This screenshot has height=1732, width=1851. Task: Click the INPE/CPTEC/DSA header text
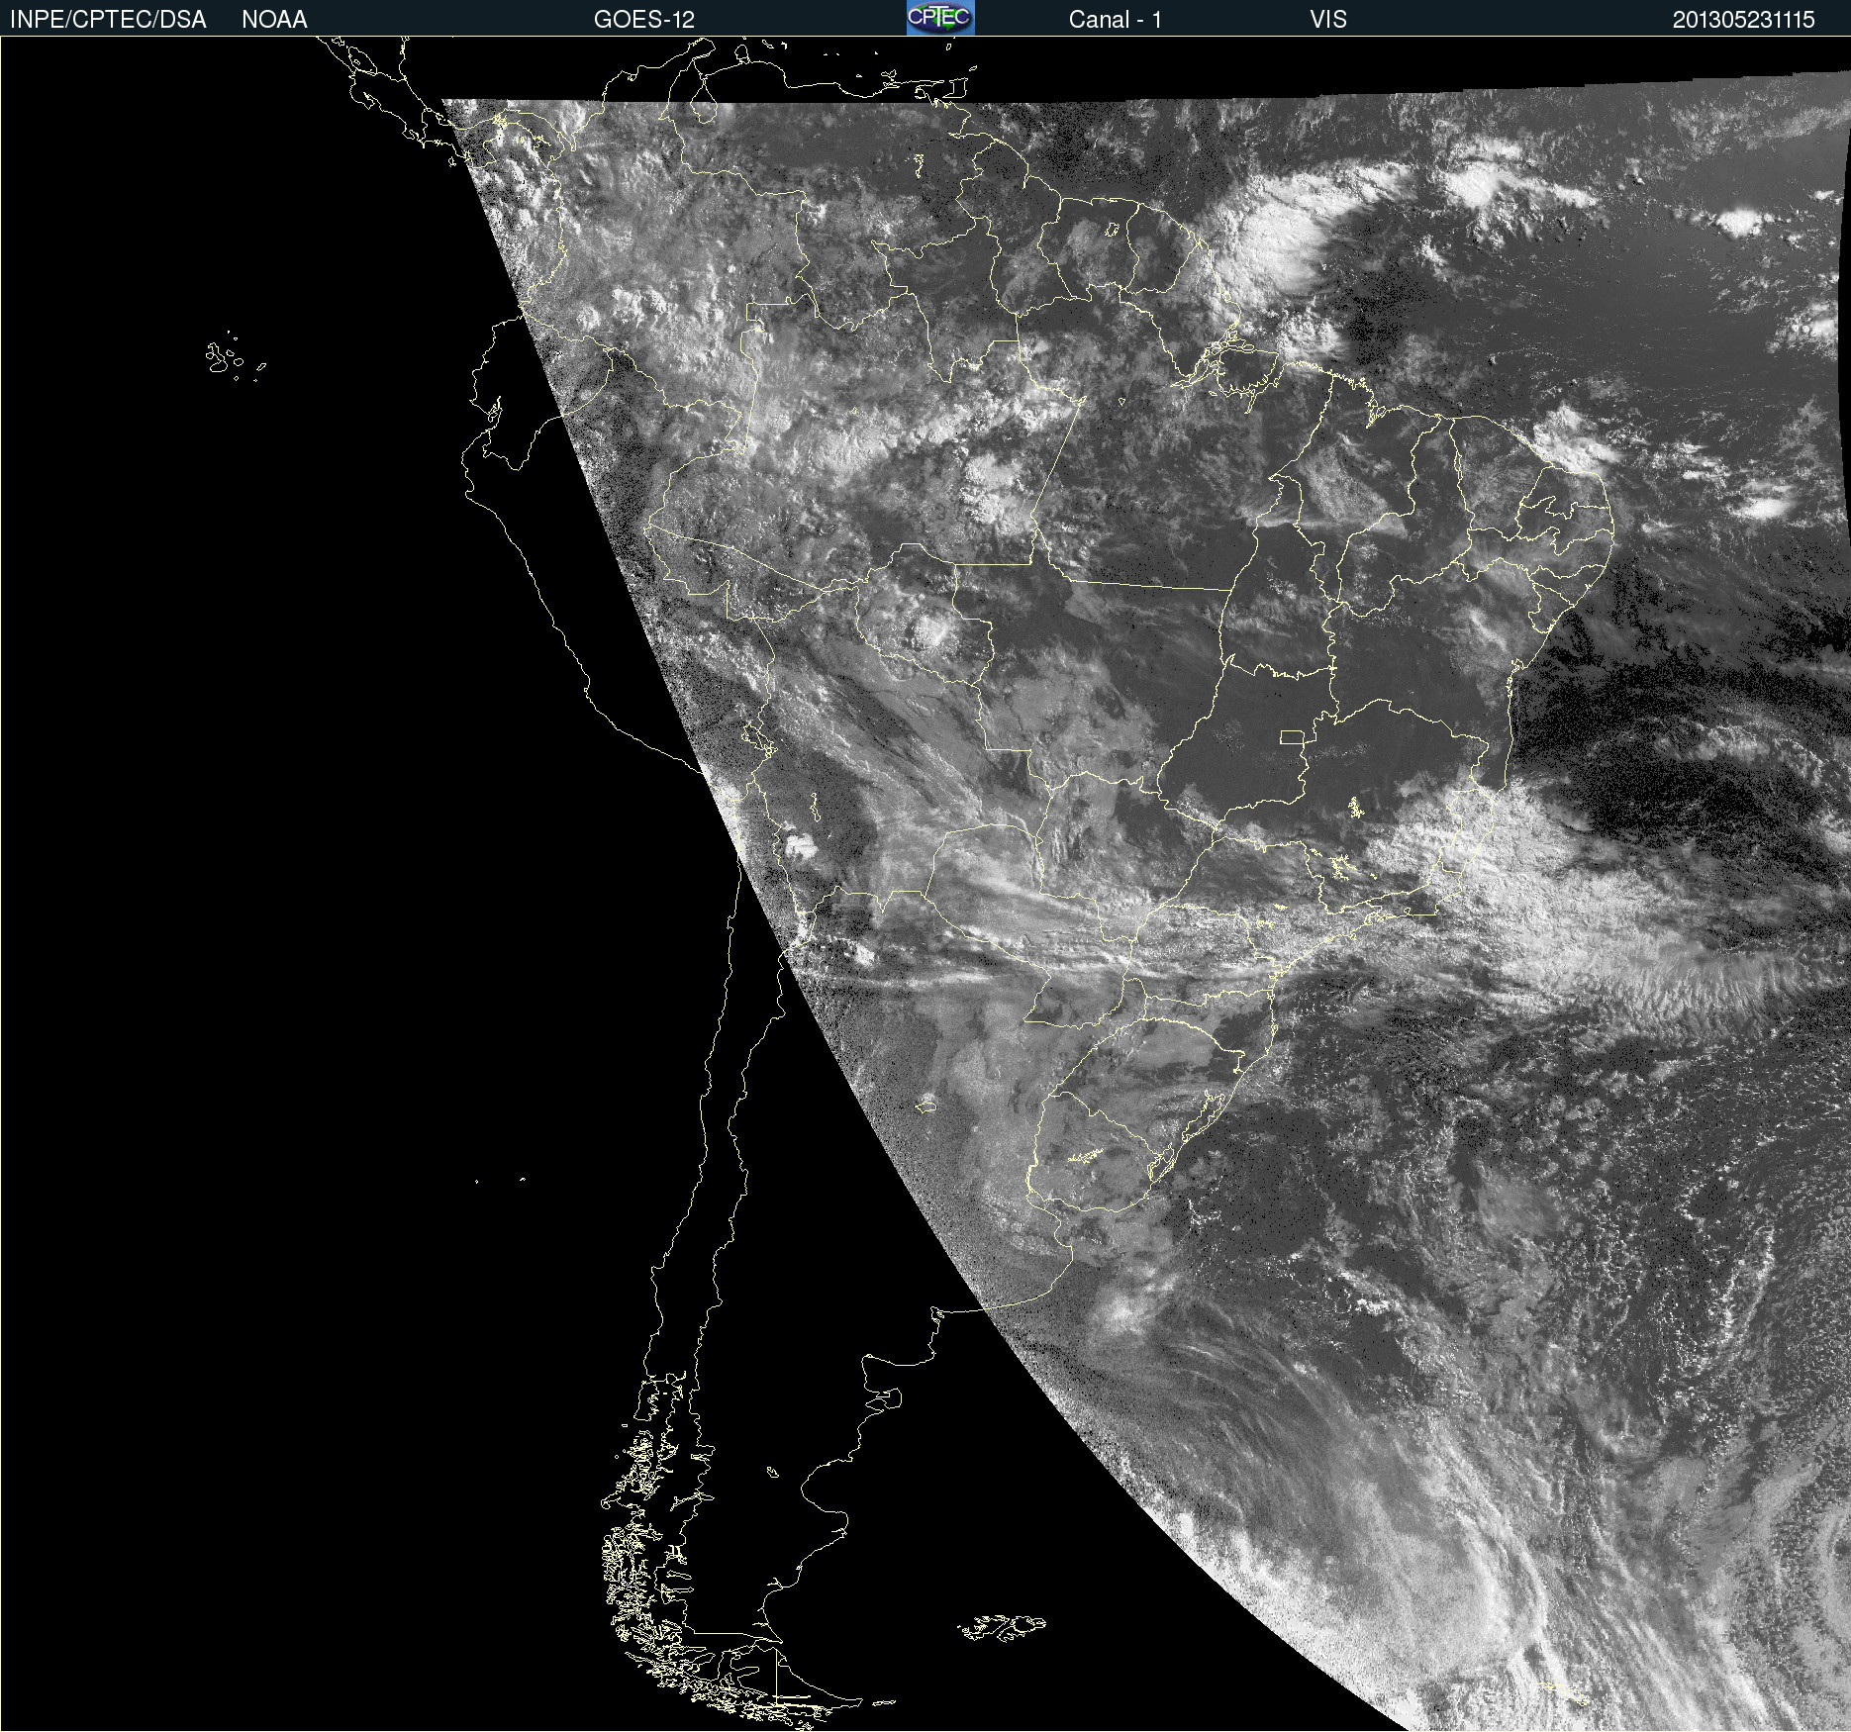point(108,20)
